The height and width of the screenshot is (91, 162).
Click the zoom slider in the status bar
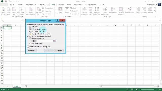pyautogui.click(x=148, y=89)
